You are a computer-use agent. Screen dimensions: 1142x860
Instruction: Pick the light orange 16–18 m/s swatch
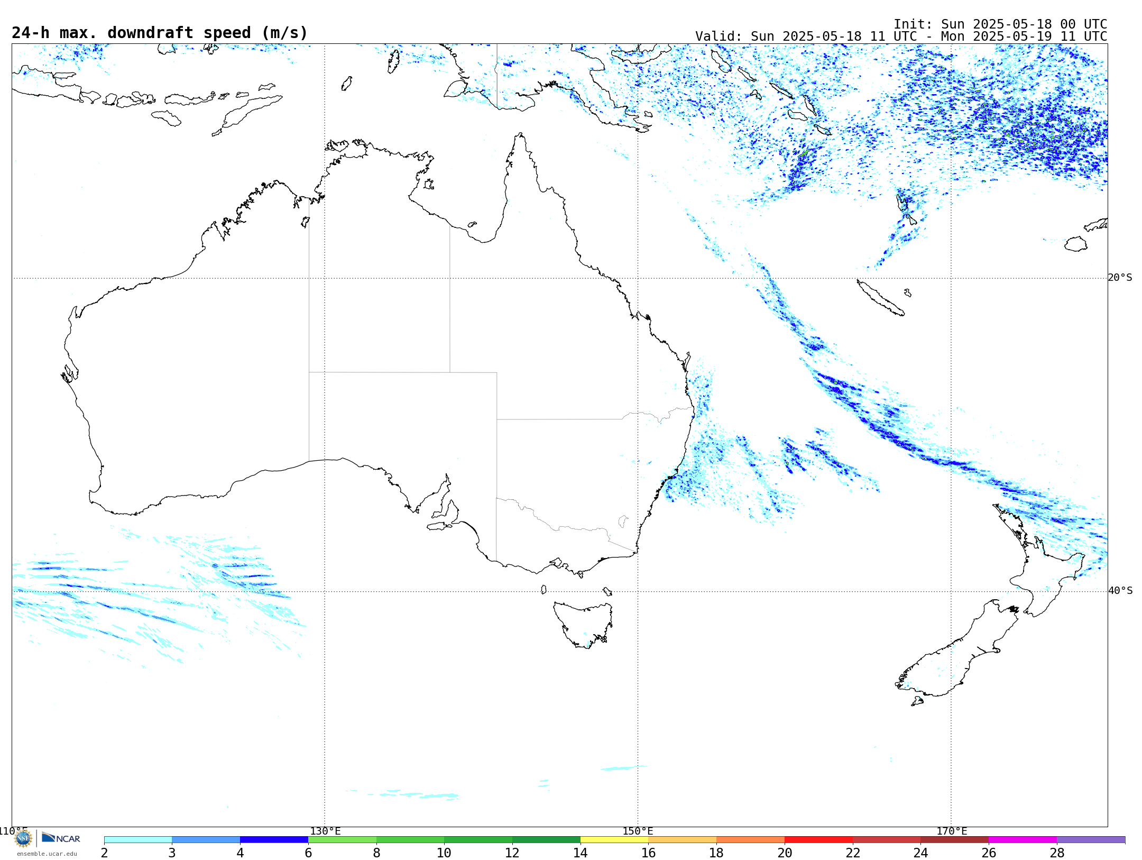(x=683, y=839)
